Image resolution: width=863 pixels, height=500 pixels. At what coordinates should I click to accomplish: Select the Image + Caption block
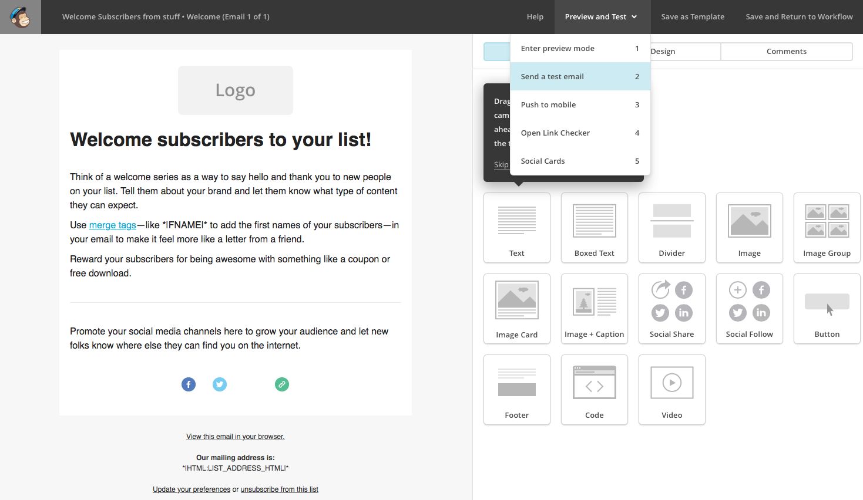click(595, 309)
